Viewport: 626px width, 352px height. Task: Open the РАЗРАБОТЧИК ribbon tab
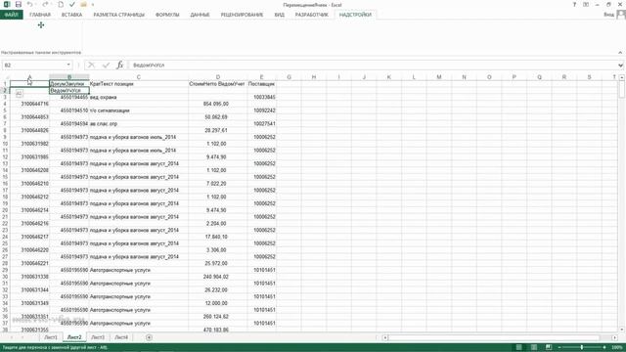click(x=311, y=15)
